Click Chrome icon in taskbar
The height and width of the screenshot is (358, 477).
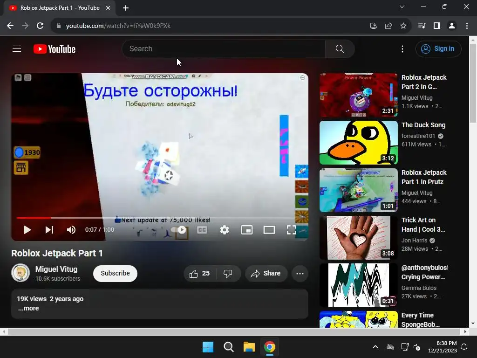pos(270,347)
